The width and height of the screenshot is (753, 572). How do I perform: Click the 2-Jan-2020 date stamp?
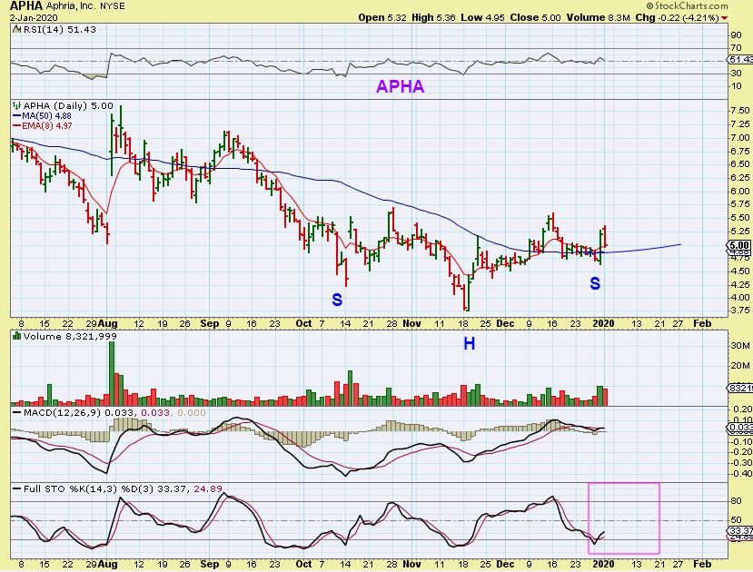pos(34,18)
